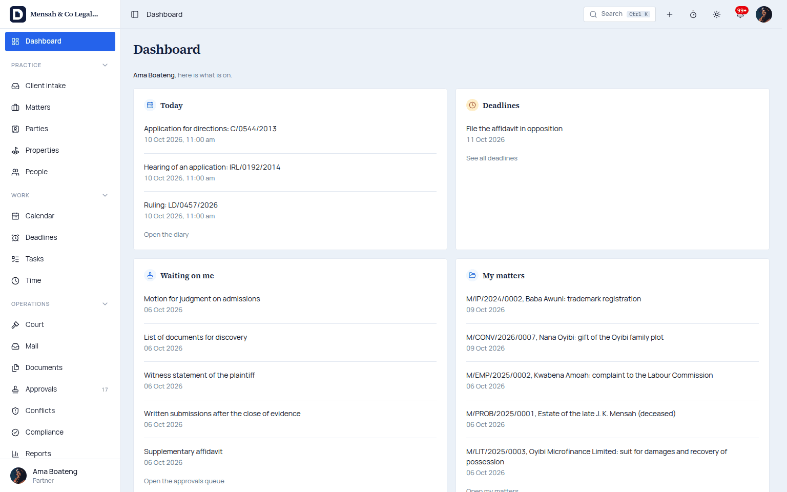The width and height of the screenshot is (787, 492).
Task: Open Parties in the sidebar
Action: coord(60,129)
